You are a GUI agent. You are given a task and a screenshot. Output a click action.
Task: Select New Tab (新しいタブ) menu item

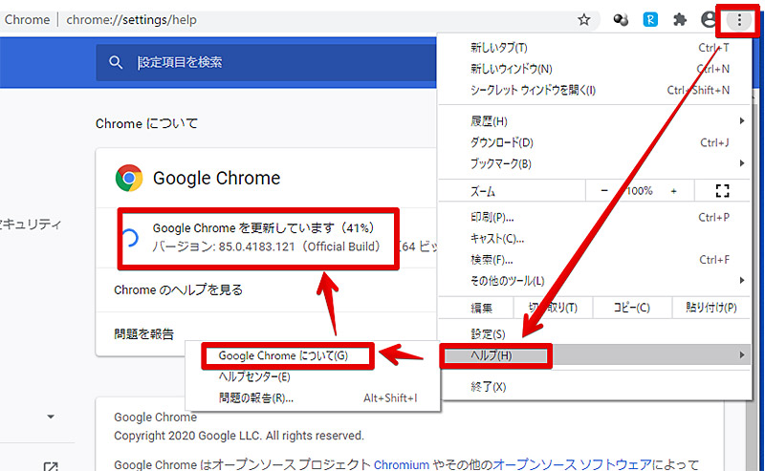pyautogui.click(x=594, y=48)
